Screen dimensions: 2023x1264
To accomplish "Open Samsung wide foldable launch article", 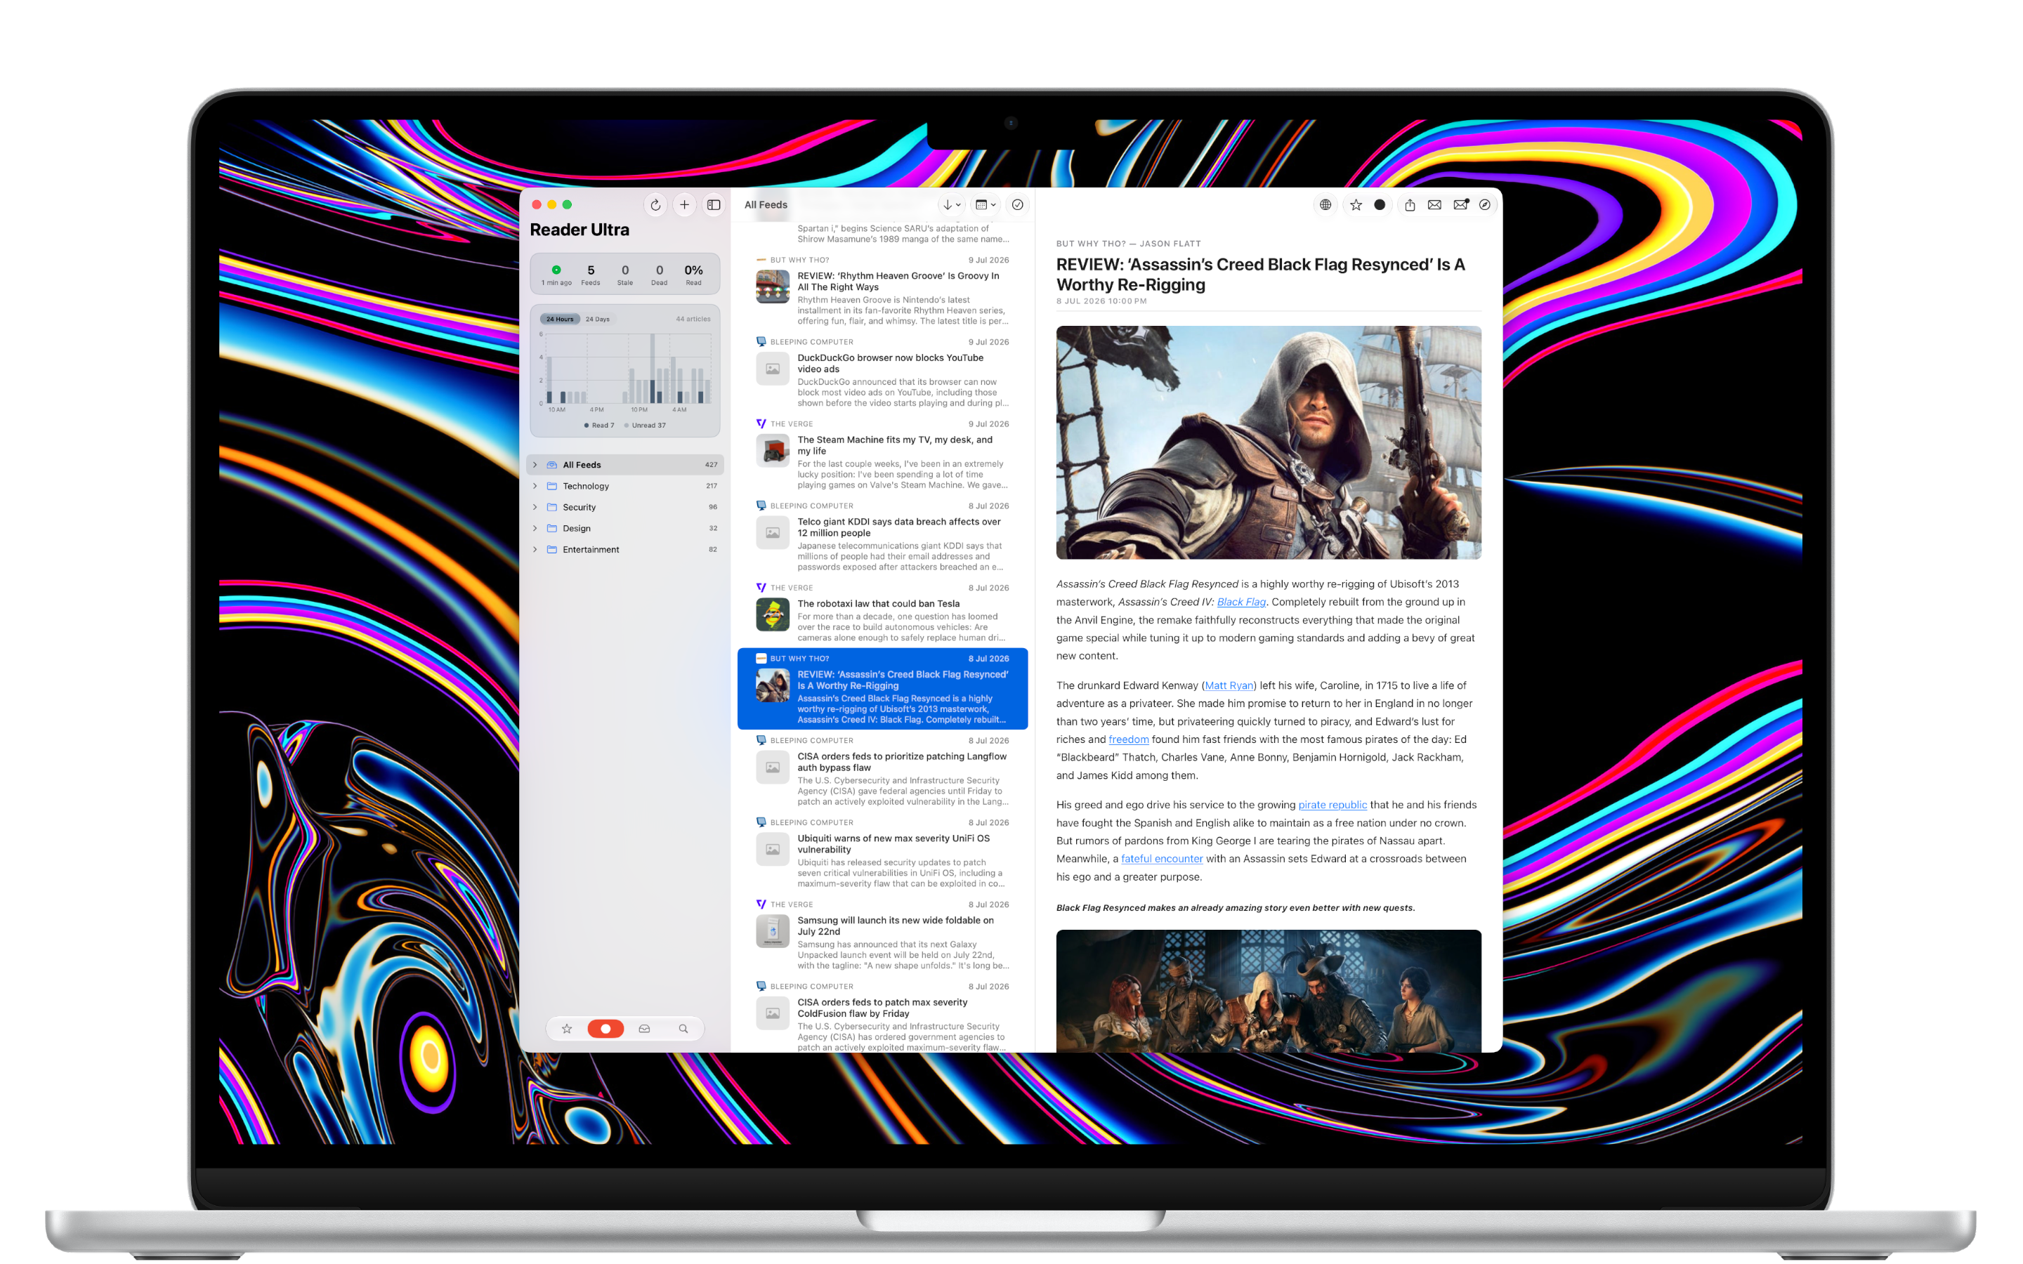I will click(883, 935).
